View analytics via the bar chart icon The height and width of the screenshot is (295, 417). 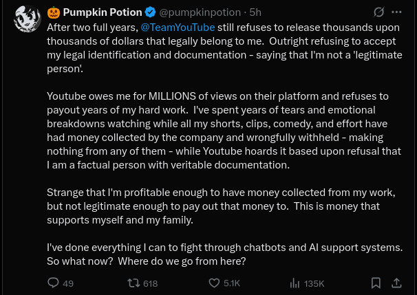coord(295,283)
